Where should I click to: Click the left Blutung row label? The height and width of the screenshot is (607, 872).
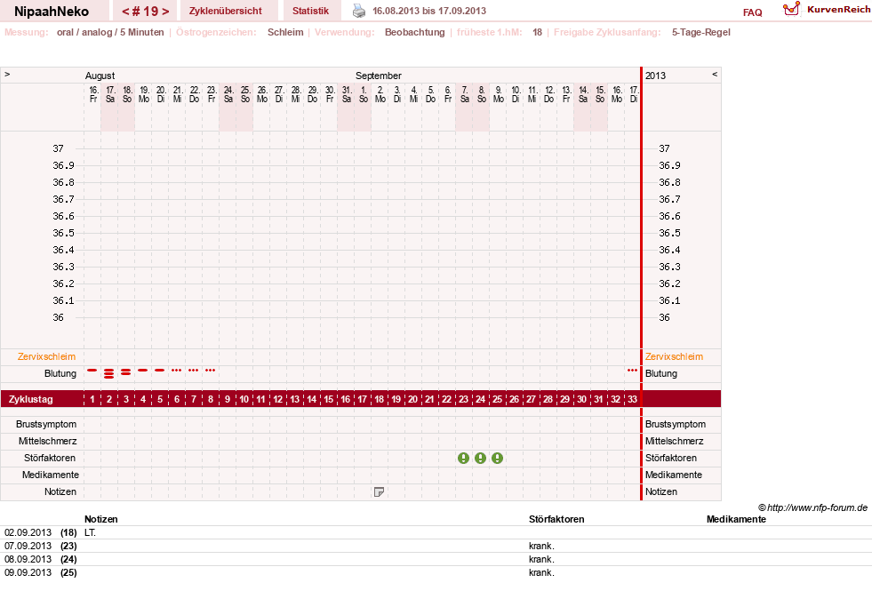tap(60, 373)
